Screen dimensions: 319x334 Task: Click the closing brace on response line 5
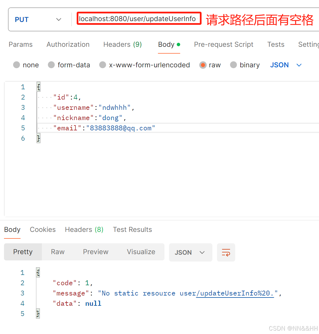click(38, 313)
